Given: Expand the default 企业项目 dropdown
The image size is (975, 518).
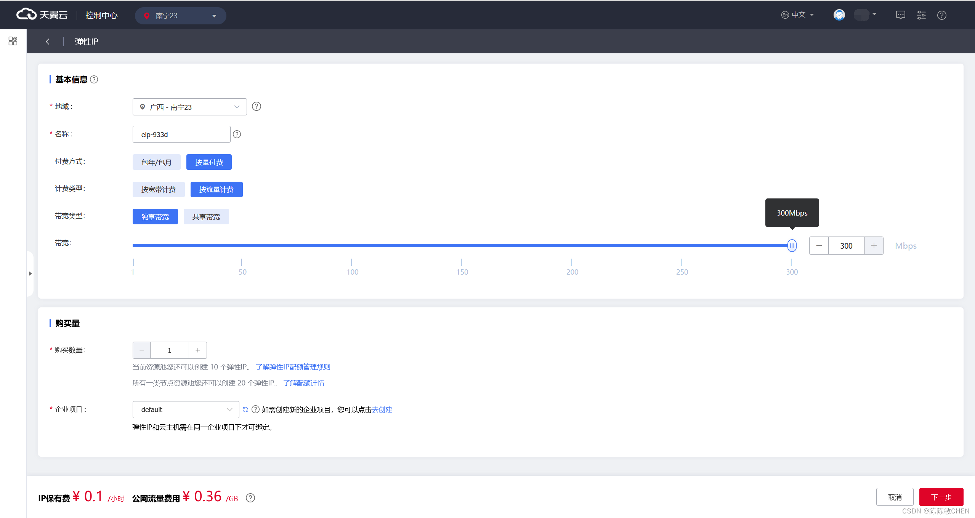Looking at the screenshot, I should 186,409.
